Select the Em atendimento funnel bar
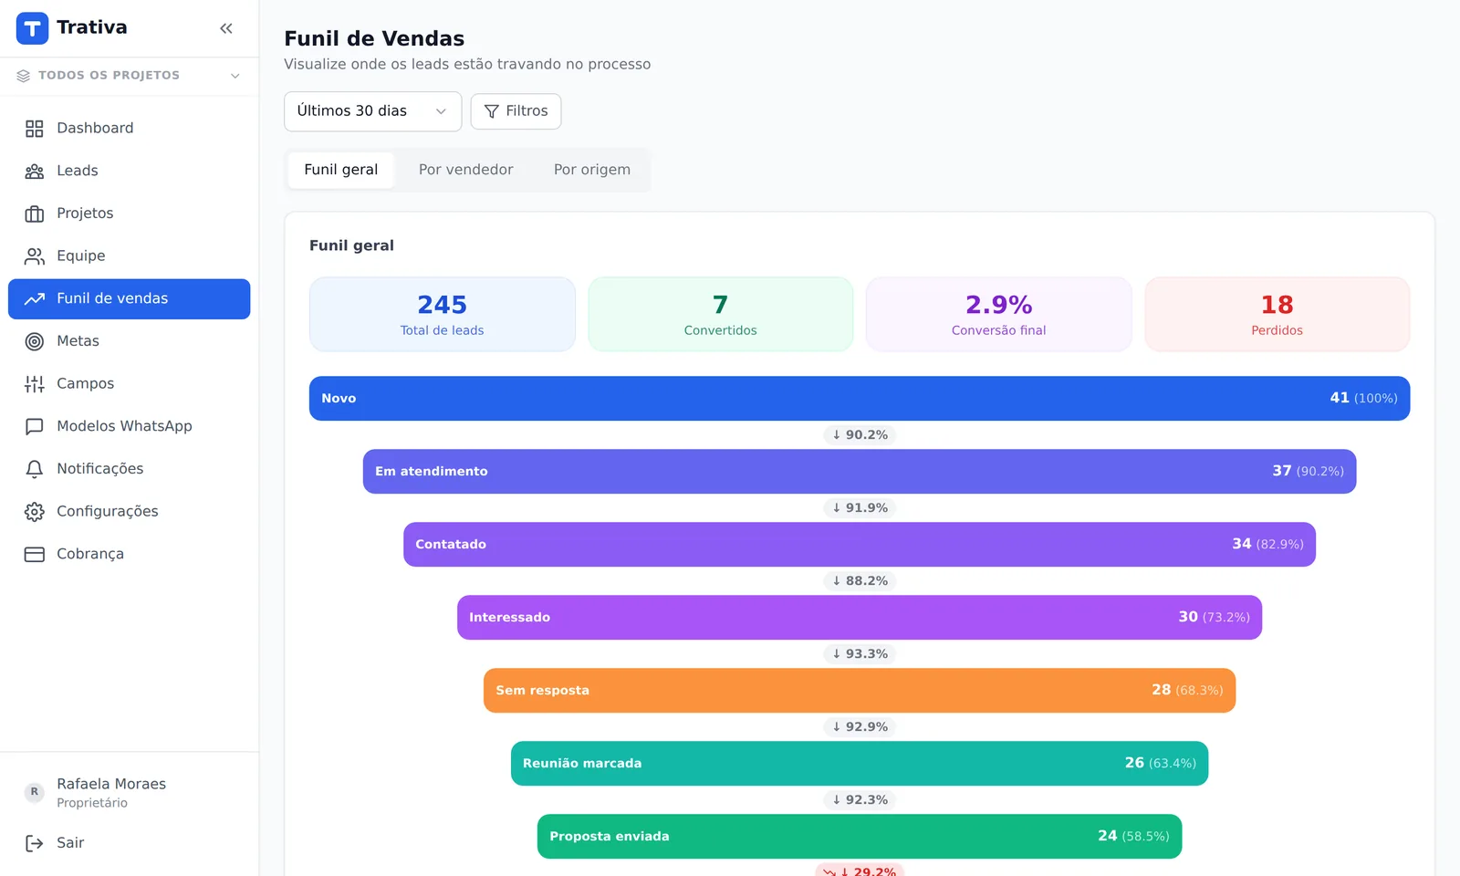The image size is (1460, 876). pos(860,472)
